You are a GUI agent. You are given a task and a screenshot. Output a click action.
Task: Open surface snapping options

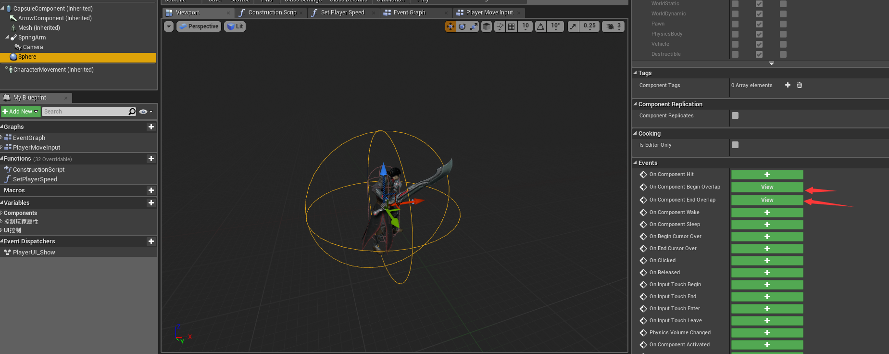(x=500, y=26)
